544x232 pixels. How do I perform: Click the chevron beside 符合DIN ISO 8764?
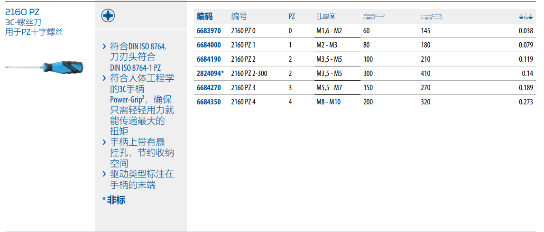tap(104, 46)
